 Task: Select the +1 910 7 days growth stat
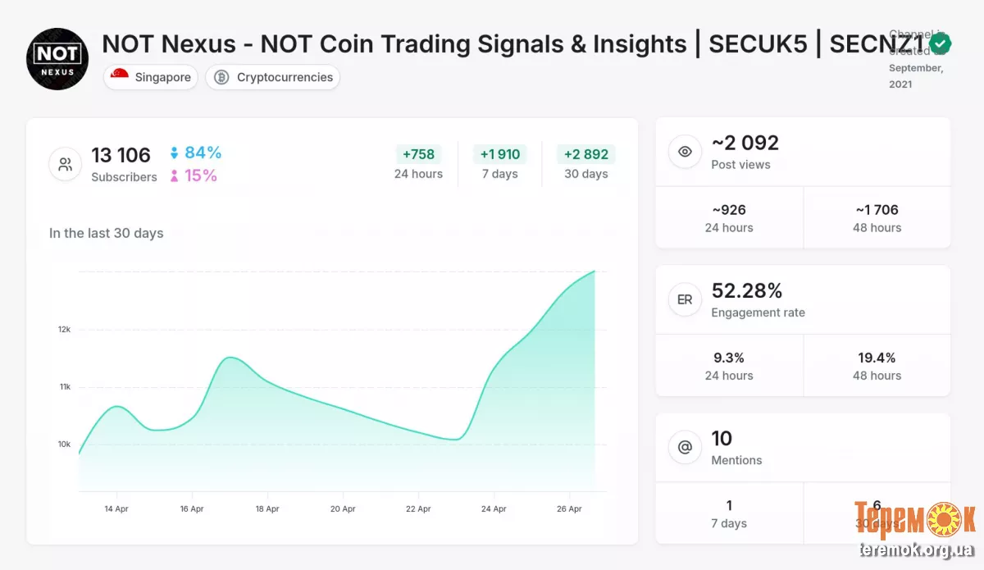499,162
